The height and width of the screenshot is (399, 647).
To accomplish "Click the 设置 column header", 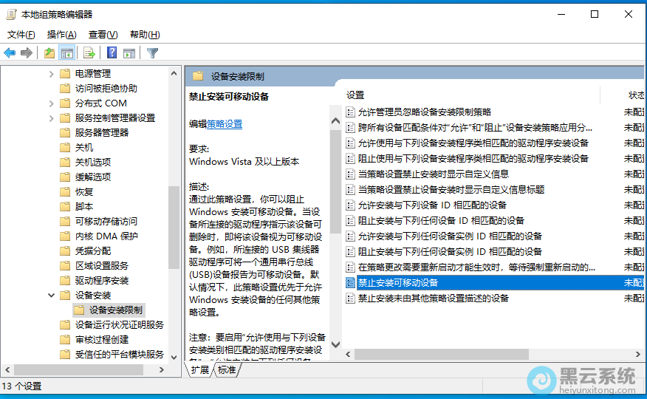I will pyautogui.click(x=356, y=95).
